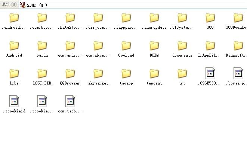Select the .android... folder icon
The height and width of the screenshot is (153, 247).
click(14, 18)
